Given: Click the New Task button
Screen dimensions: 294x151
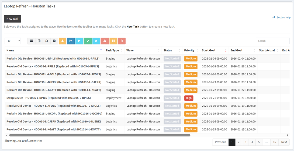Looking at the screenshot, I should pos(12,19).
